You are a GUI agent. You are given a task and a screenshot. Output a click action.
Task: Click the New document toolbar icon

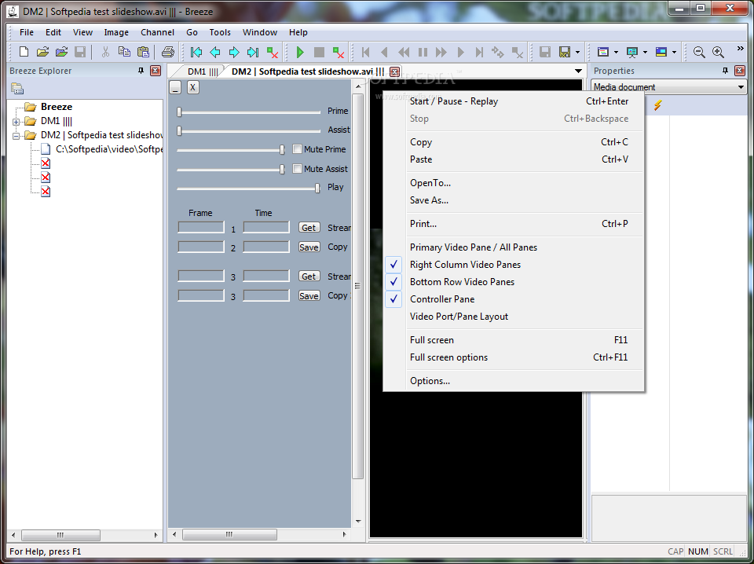[24, 52]
